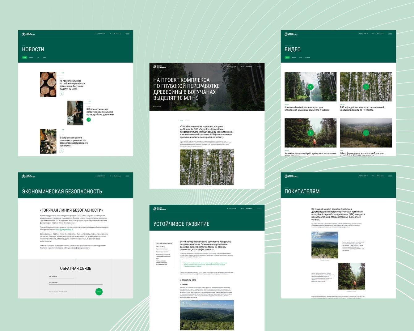Open 'ВЭБ и фонд Франка построят' video title

tap(362, 108)
